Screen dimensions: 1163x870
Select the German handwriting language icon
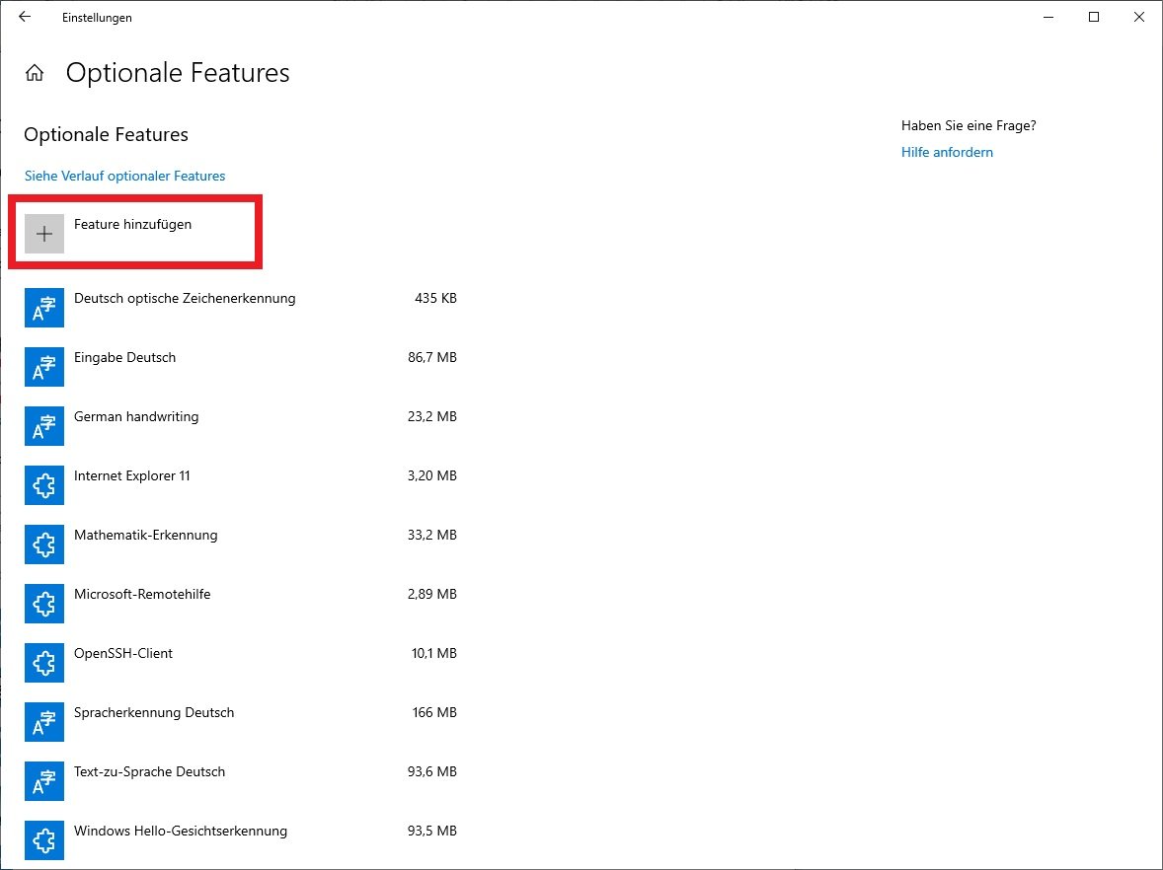pos(43,426)
